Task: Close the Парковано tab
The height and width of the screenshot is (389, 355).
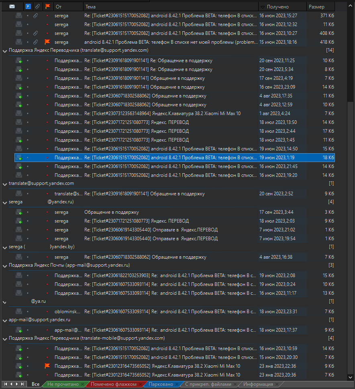Action: pyautogui.click(x=177, y=384)
